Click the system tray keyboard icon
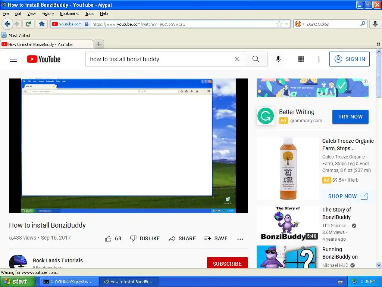Image resolution: width=382 pixels, height=287 pixels. click(340, 282)
